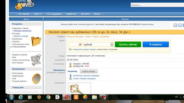Launch Google Chrome from taskbar
184x103 pixels.
click(48, 97)
